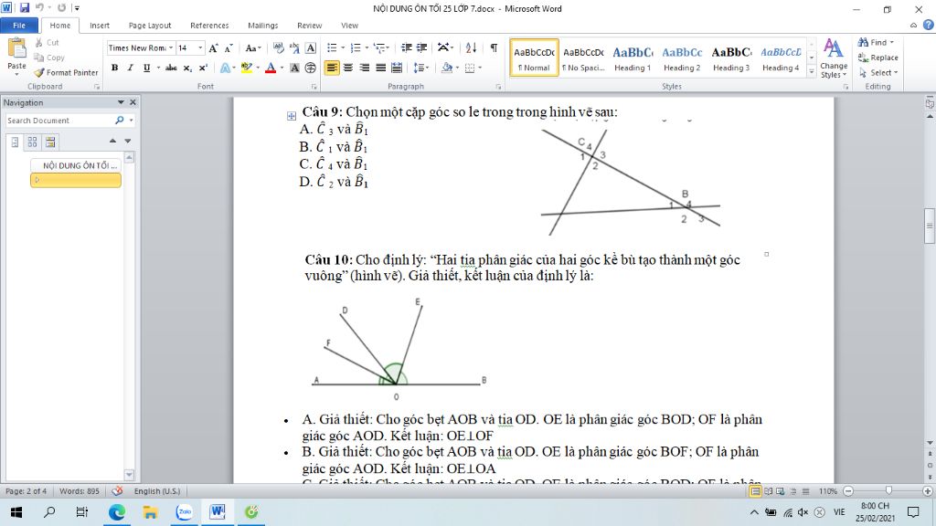936x526 pixels.
Task: Toggle Bold formatting
Action: (114, 68)
